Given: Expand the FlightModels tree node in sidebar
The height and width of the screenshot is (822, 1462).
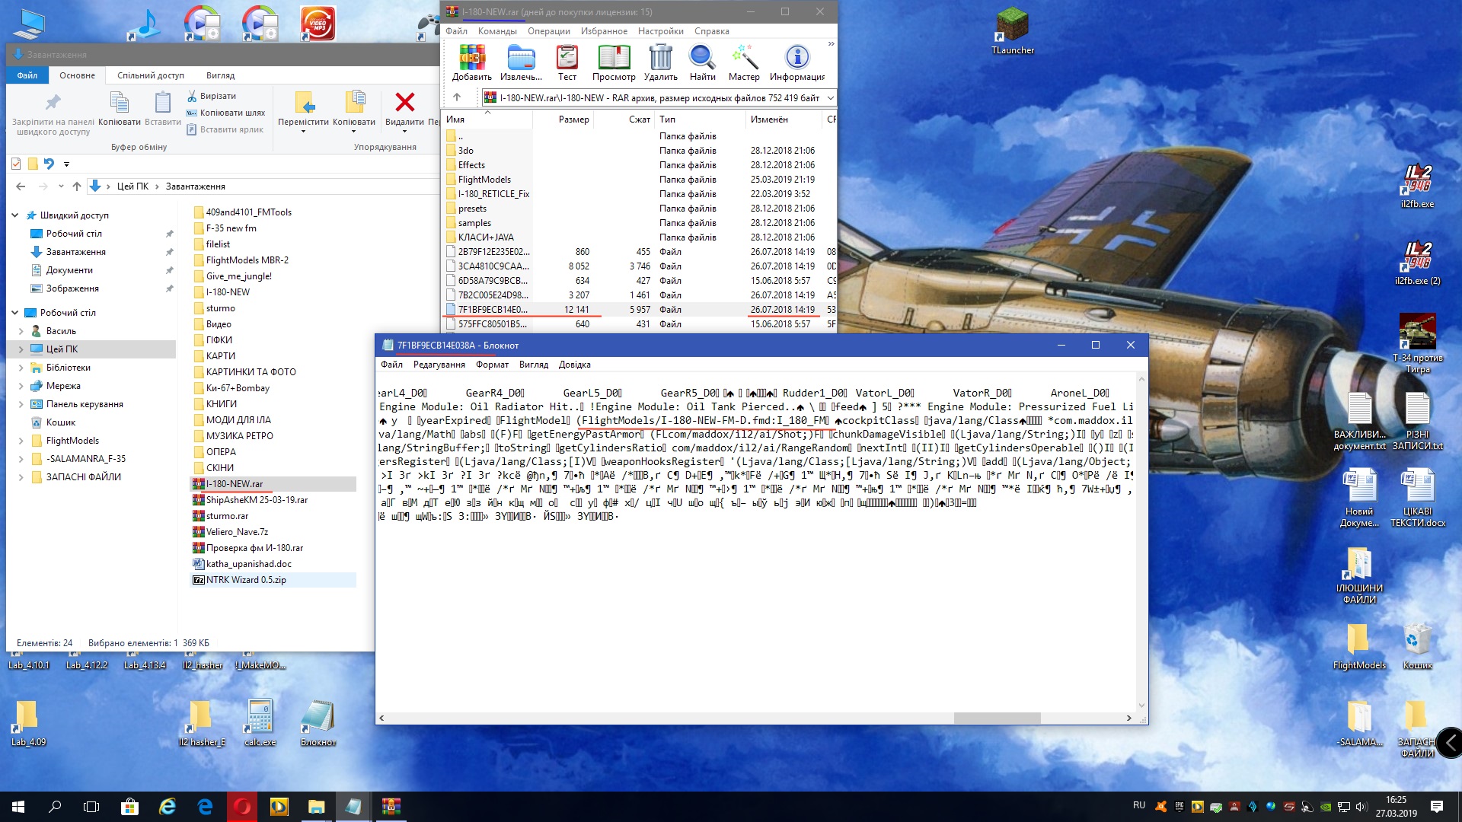Looking at the screenshot, I should click(x=21, y=441).
